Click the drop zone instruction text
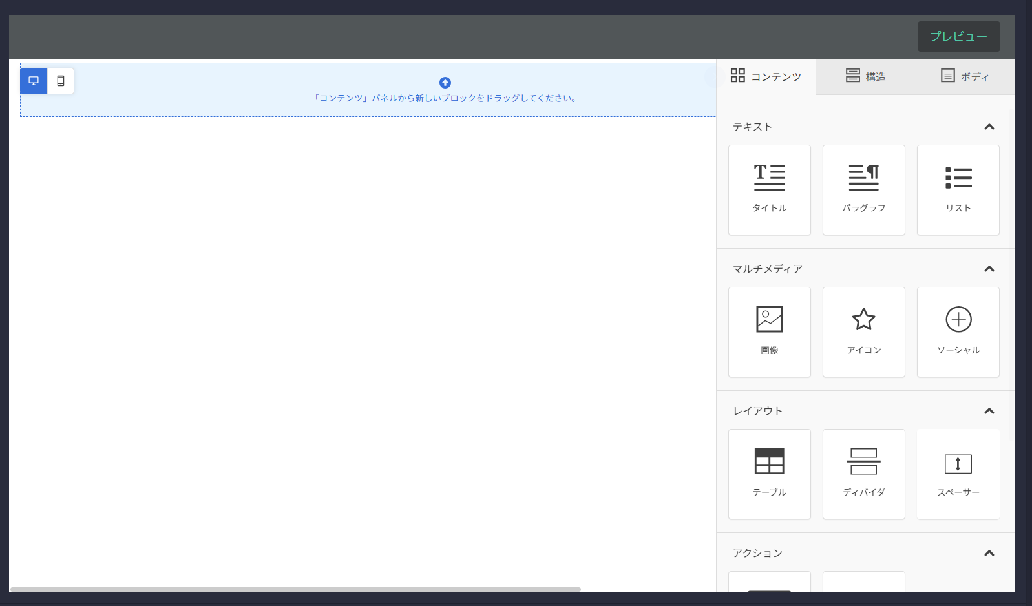 click(x=445, y=98)
